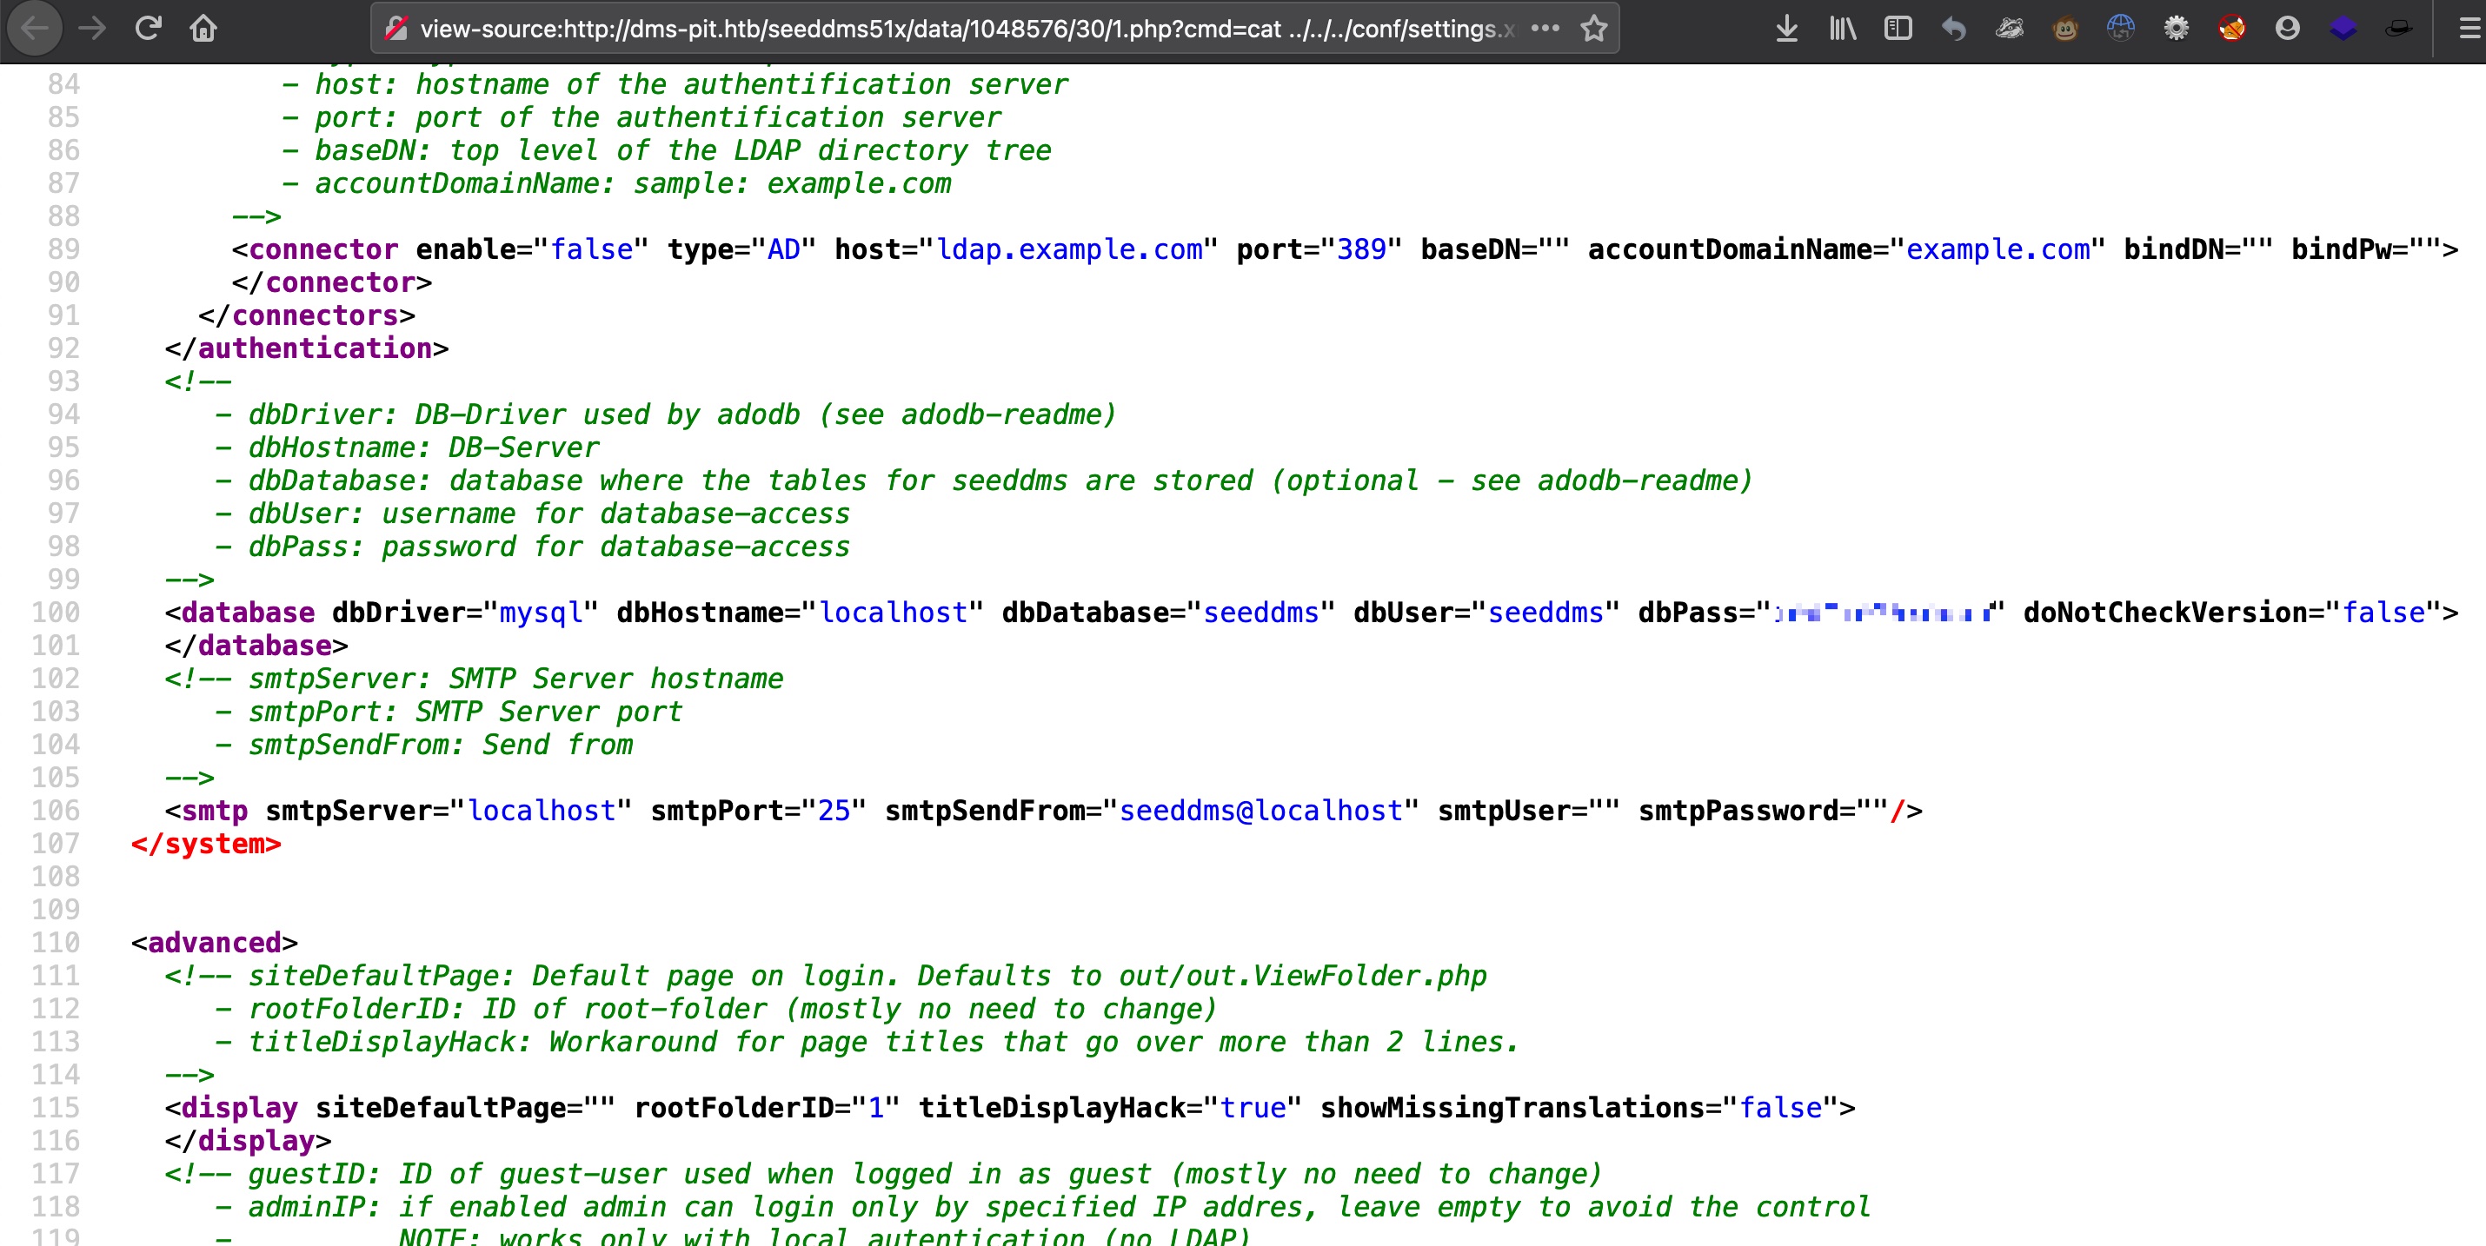The width and height of the screenshot is (2486, 1246).
Task: Click the insecure connection lock icon
Action: pos(395,28)
